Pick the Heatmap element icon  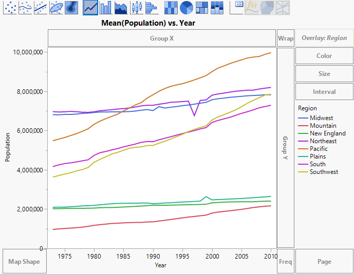[171, 7]
